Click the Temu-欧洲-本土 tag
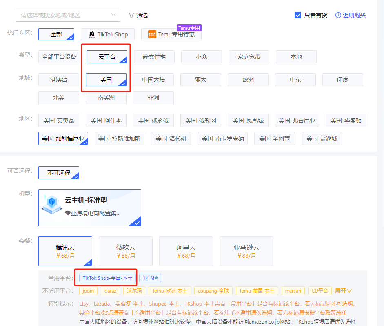The width and height of the screenshot is (384, 326). coord(170,291)
